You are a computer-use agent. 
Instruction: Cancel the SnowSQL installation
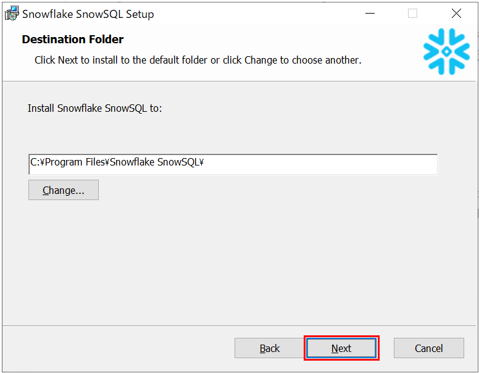click(428, 348)
